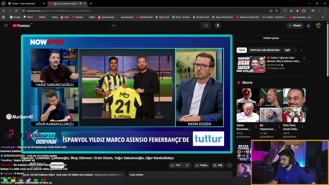Image resolution: width=329 pixels, height=185 pixels.
Task: Click the YouTube search magnifier button
Action: 206,25
